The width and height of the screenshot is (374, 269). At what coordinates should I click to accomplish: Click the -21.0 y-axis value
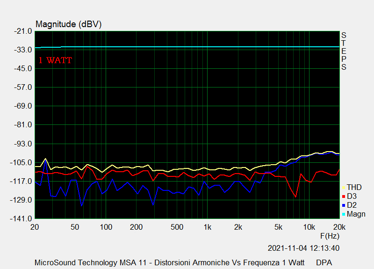(x=23, y=31)
